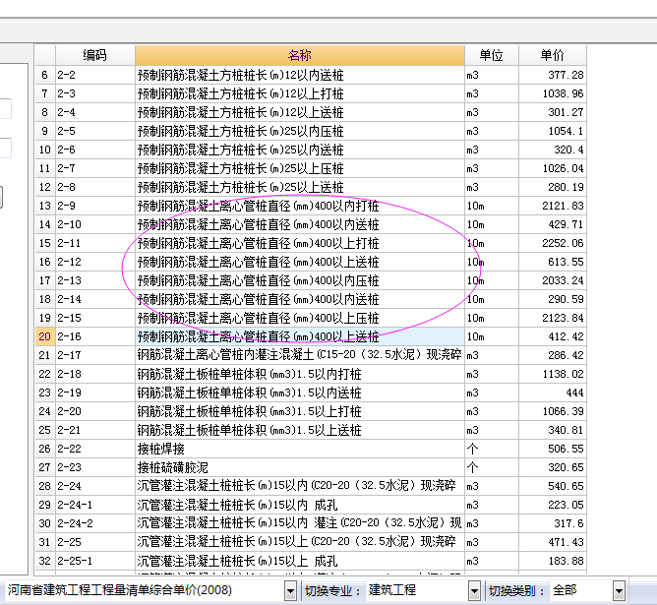Click price cell 377.28
The height and width of the screenshot is (605, 657).
click(552, 75)
